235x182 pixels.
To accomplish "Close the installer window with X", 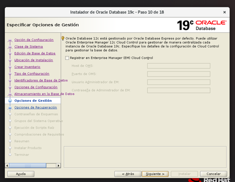I will click(x=224, y=12).
